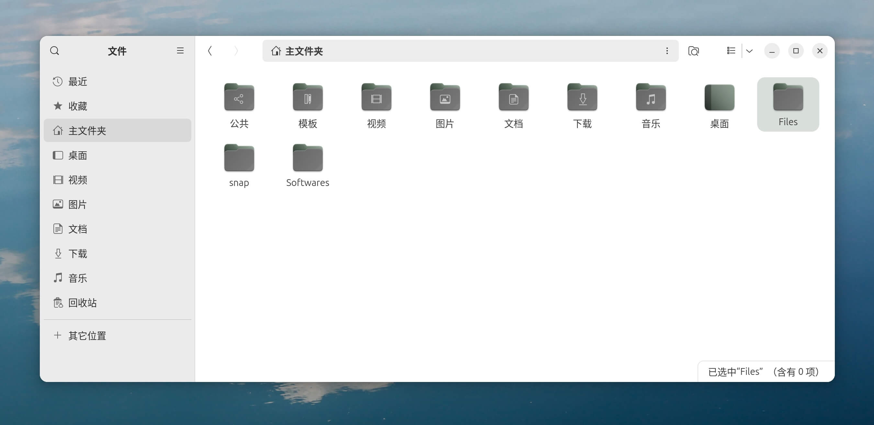Open Trash (回收站) in sidebar
The image size is (874, 425).
(82, 303)
